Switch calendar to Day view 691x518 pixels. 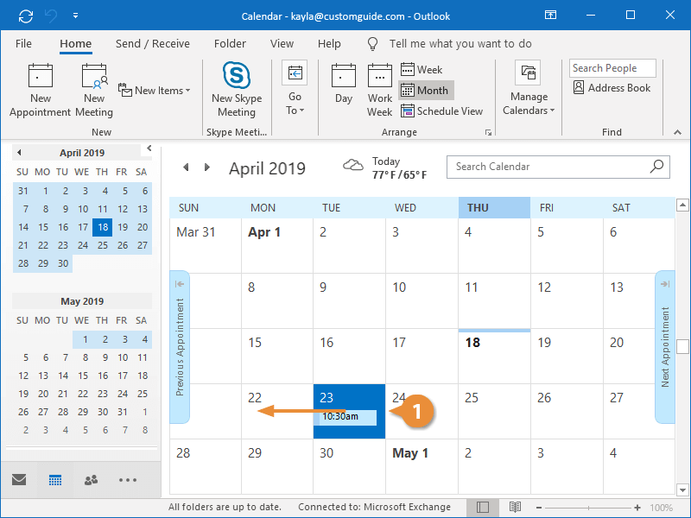coord(344,84)
